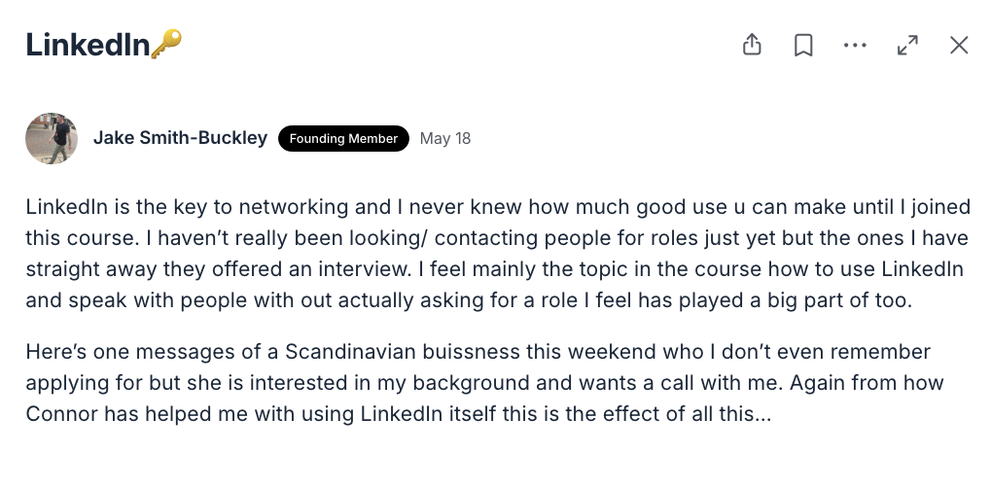The image size is (991, 488).
Task: Click the author name Jake Smith-Buckley
Action: (180, 138)
